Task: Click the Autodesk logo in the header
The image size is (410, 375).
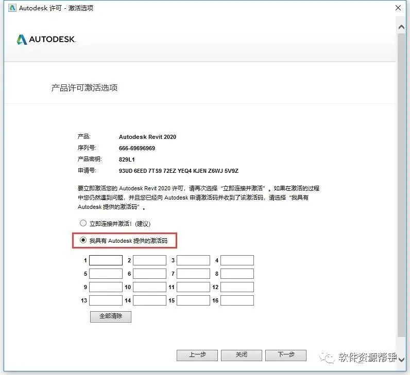Action: tap(46, 40)
